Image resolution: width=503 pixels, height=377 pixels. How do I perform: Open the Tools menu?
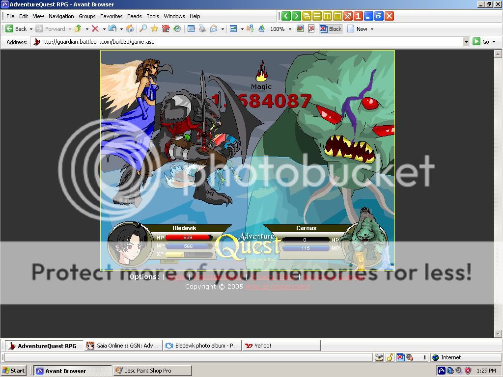153,16
